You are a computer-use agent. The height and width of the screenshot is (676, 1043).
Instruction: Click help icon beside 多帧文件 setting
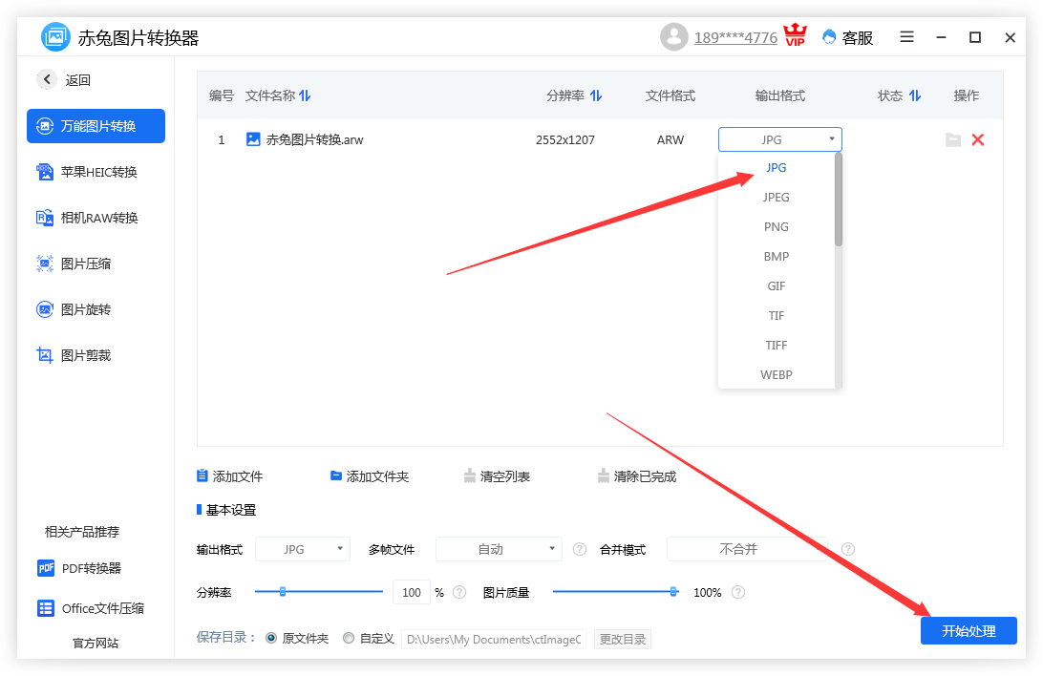(580, 549)
